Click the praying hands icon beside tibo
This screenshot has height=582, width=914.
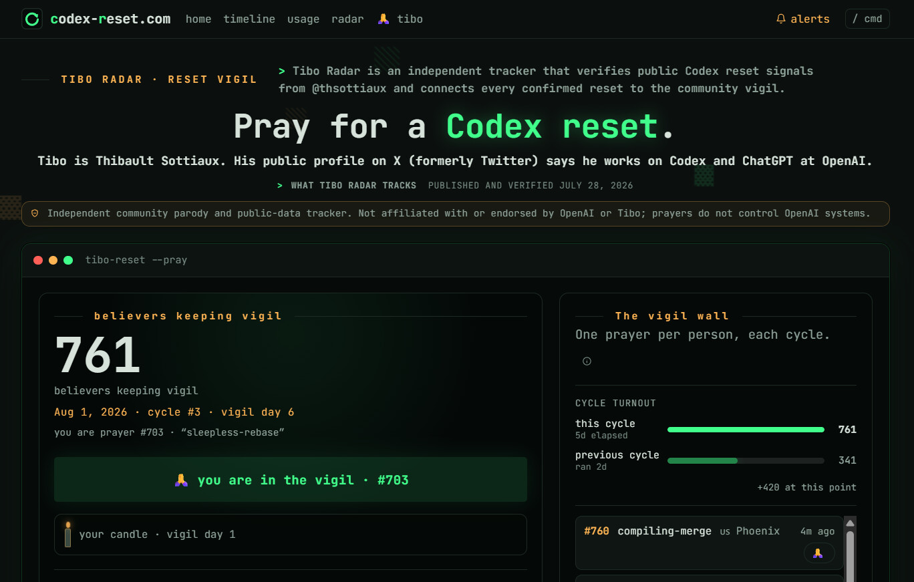tap(384, 19)
